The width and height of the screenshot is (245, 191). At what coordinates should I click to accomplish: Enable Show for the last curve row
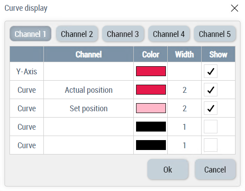[x=211, y=145]
